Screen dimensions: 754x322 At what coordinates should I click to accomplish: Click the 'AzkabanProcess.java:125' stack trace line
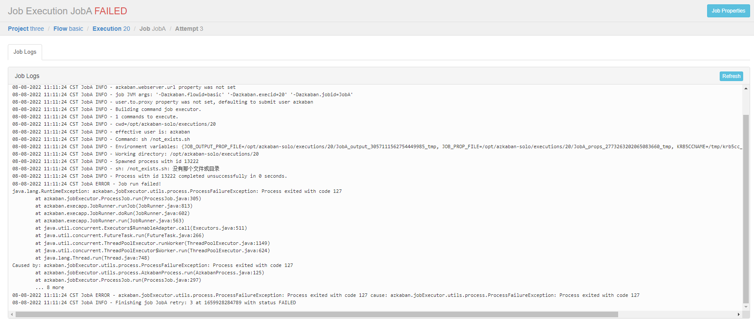click(x=150, y=273)
